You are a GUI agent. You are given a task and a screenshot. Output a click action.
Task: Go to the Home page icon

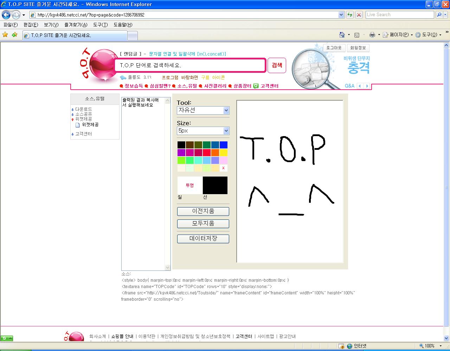342,35
